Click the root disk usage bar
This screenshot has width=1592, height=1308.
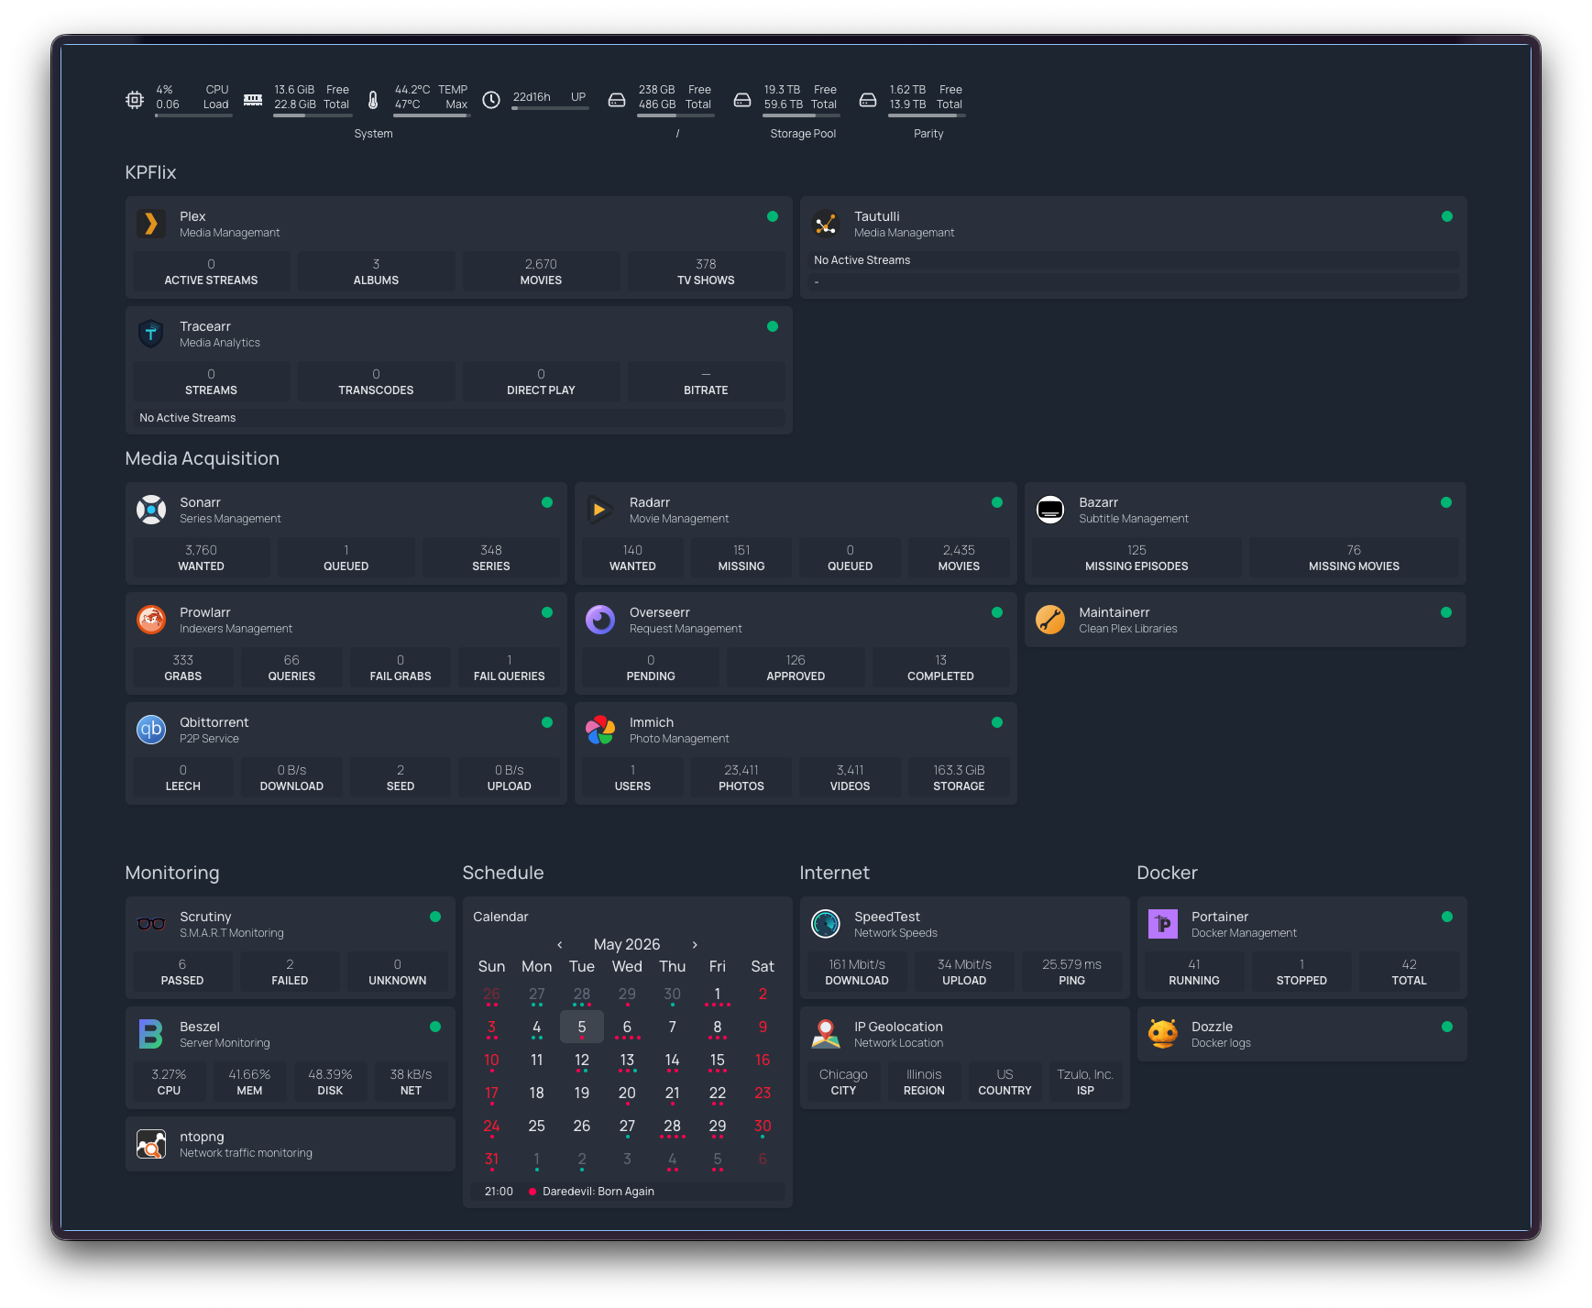click(x=675, y=115)
